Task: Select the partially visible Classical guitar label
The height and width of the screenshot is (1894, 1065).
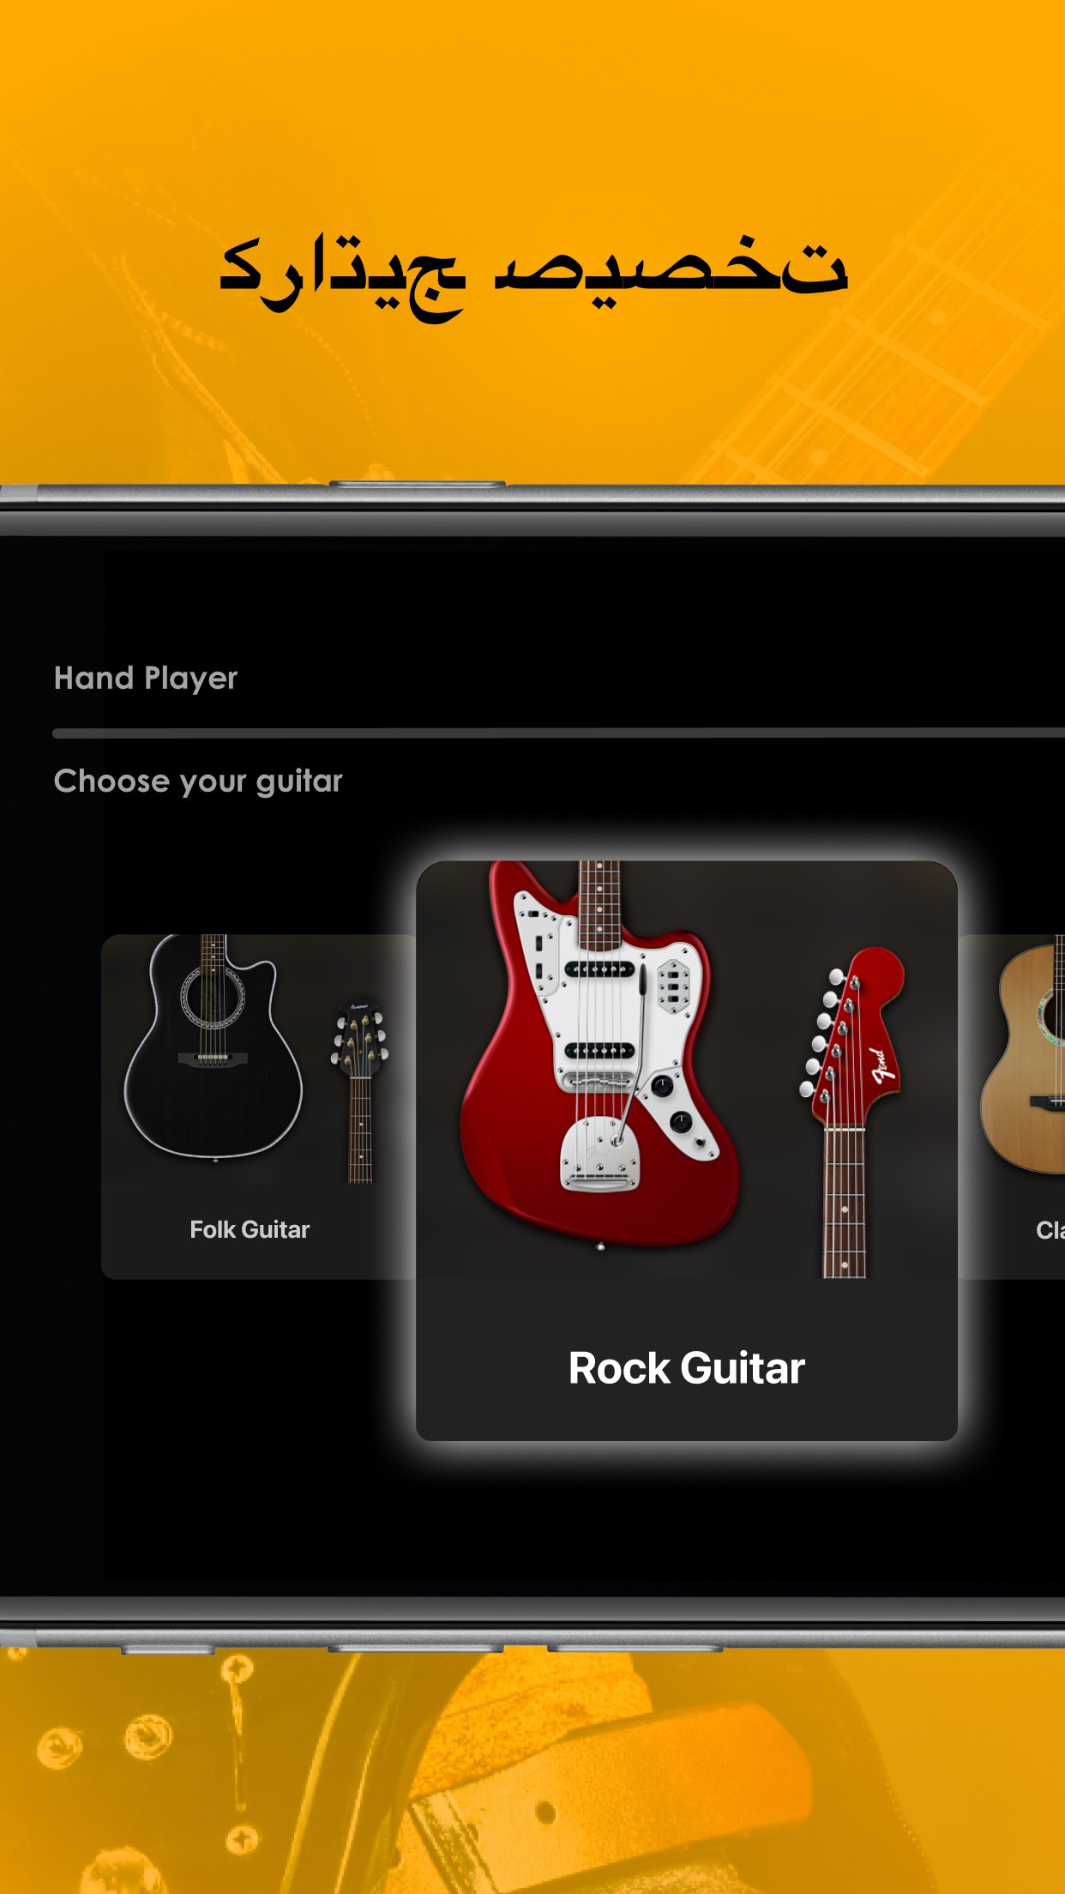Action: click(x=1050, y=1229)
